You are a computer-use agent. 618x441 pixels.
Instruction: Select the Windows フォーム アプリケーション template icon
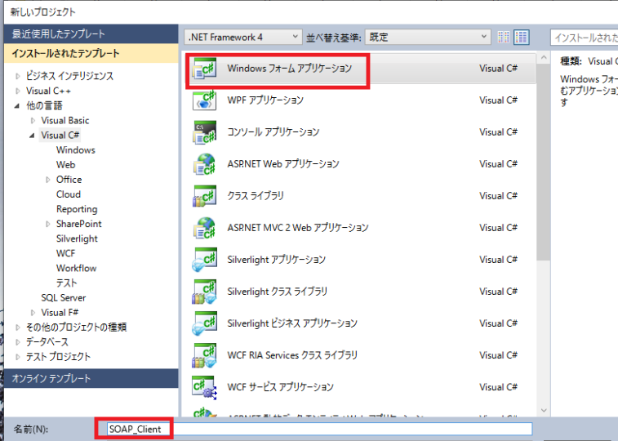click(203, 69)
